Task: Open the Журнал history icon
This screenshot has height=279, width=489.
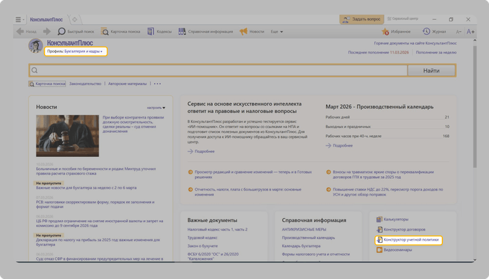Action: point(426,32)
